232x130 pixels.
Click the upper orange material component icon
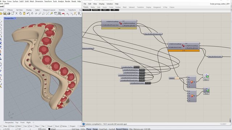tap(192, 82)
